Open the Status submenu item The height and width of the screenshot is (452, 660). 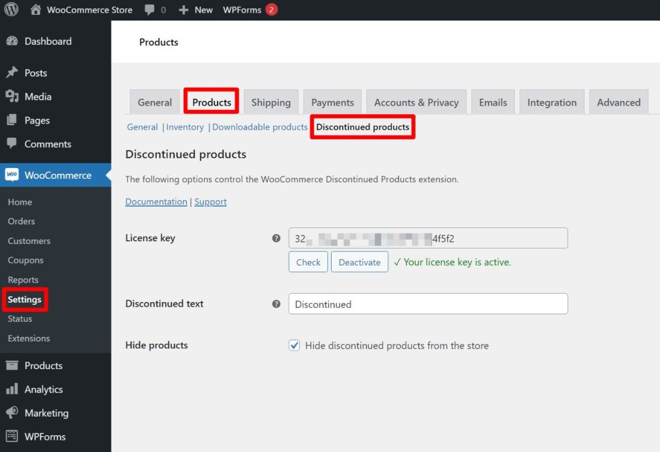click(20, 319)
